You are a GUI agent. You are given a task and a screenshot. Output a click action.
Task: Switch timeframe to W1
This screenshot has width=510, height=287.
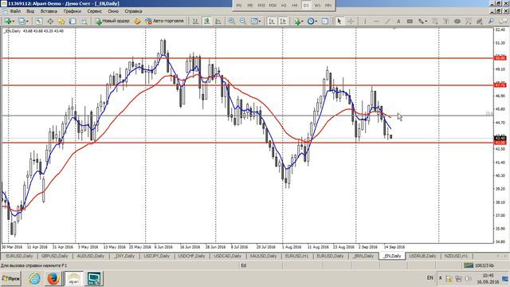(317, 6)
